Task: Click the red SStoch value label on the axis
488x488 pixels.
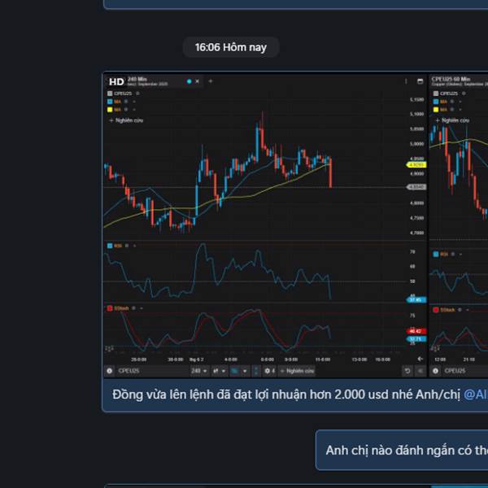Action: 416,331
